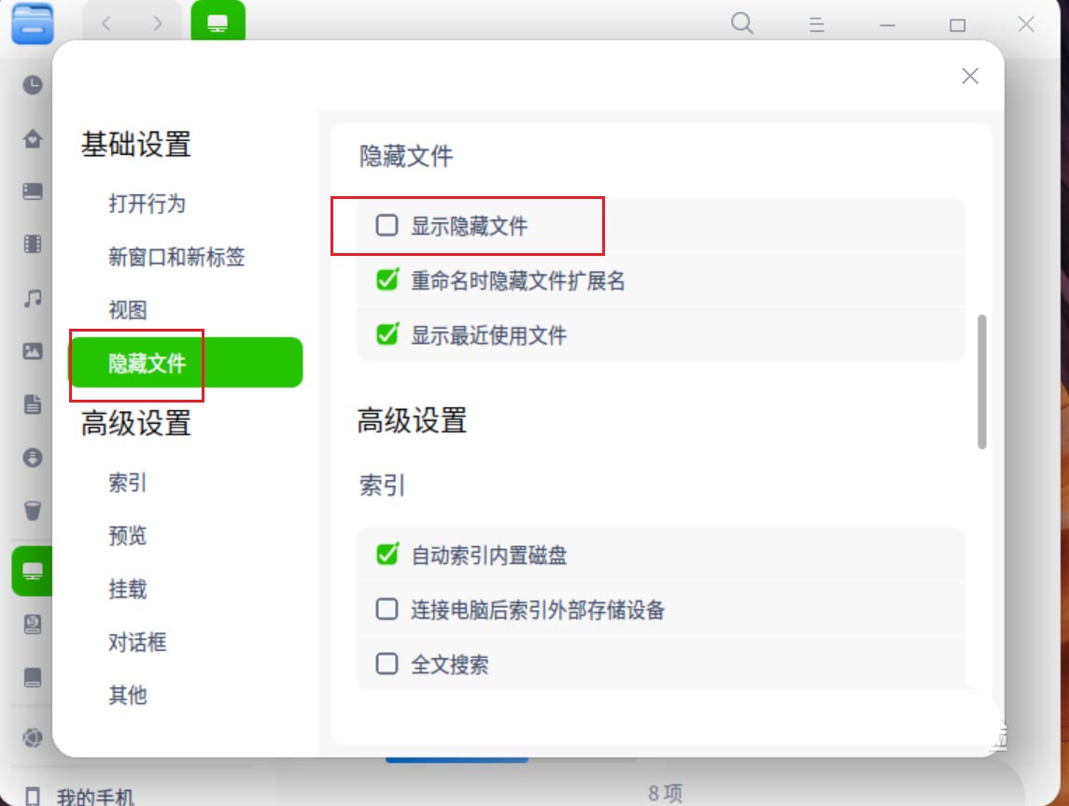Select 隐藏文件 in settings navigation
Viewport: 1069px width, 806px height.
[x=186, y=362]
